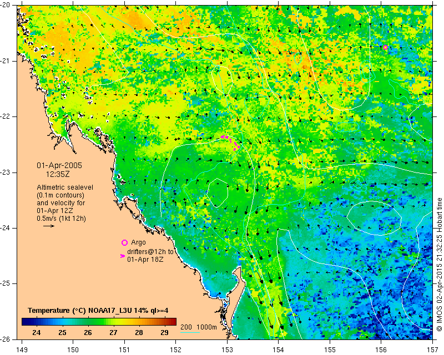Click the latitude axis label "-26"
Viewport: 444px width, 355px height.
point(6,339)
